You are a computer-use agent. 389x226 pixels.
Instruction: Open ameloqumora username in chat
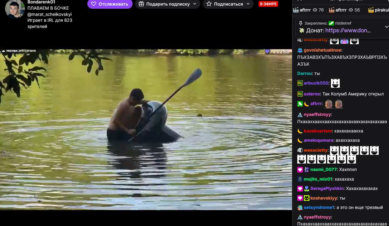(318, 140)
